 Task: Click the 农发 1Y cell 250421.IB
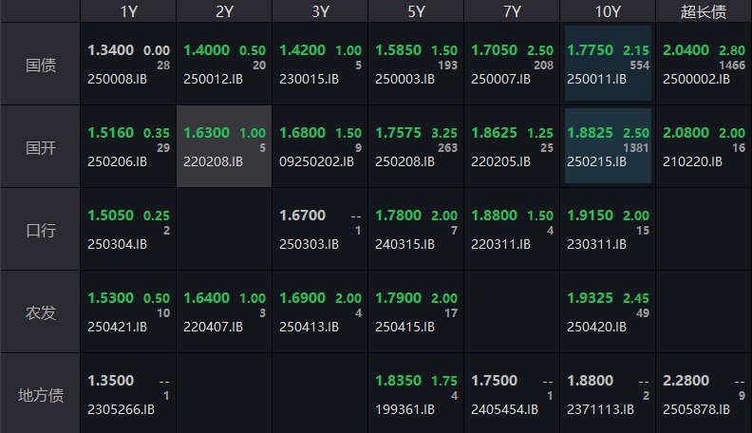[128, 311]
